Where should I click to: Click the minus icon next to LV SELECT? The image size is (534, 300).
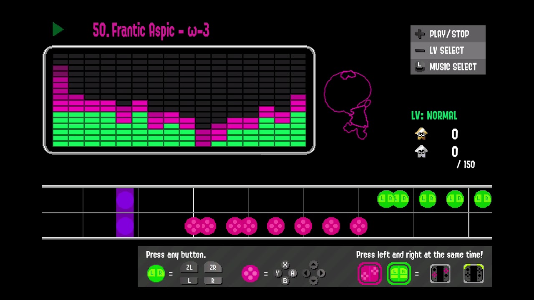pyautogui.click(x=420, y=50)
